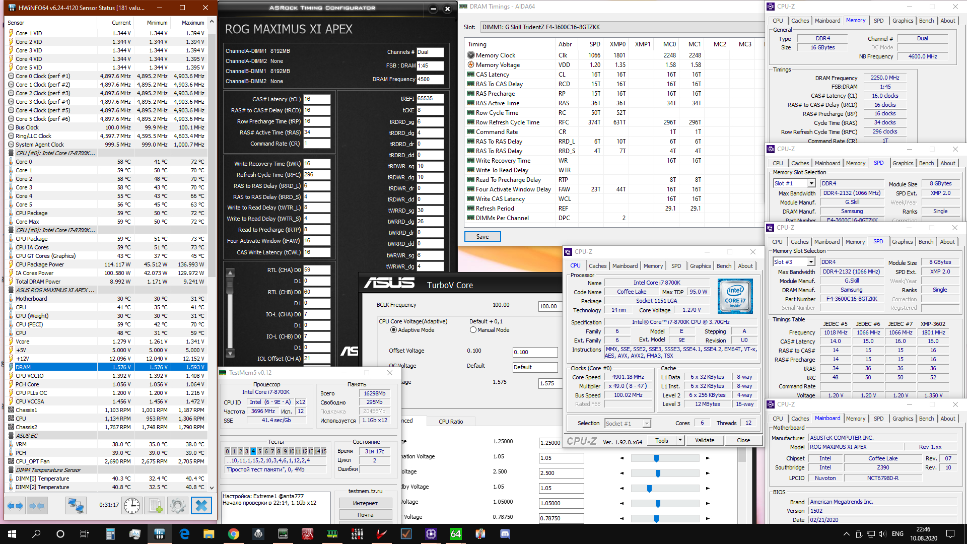Screen dimensions: 967x544
Task: Open the Microsoft Edge taskbar icon
Action: coord(184,534)
